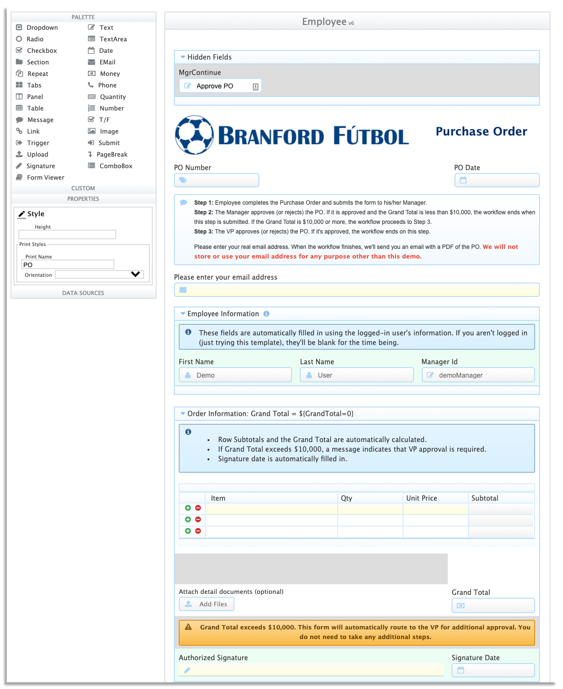This screenshot has height=689, width=563.
Task: Select the Branford Futbol logo image
Action: [x=292, y=135]
